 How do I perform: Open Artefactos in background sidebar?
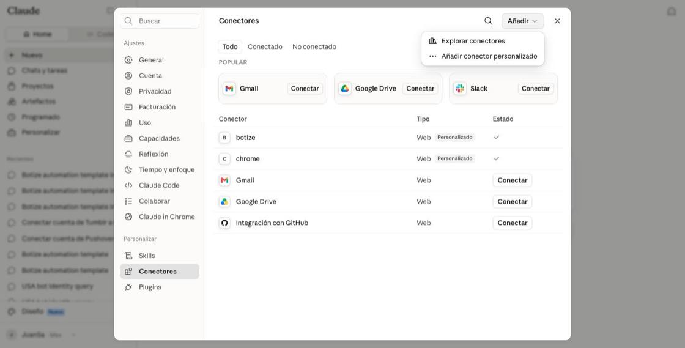[39, 102]
